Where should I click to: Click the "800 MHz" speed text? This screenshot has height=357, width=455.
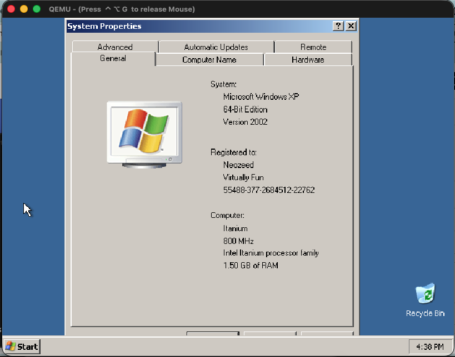coord(238,241)
